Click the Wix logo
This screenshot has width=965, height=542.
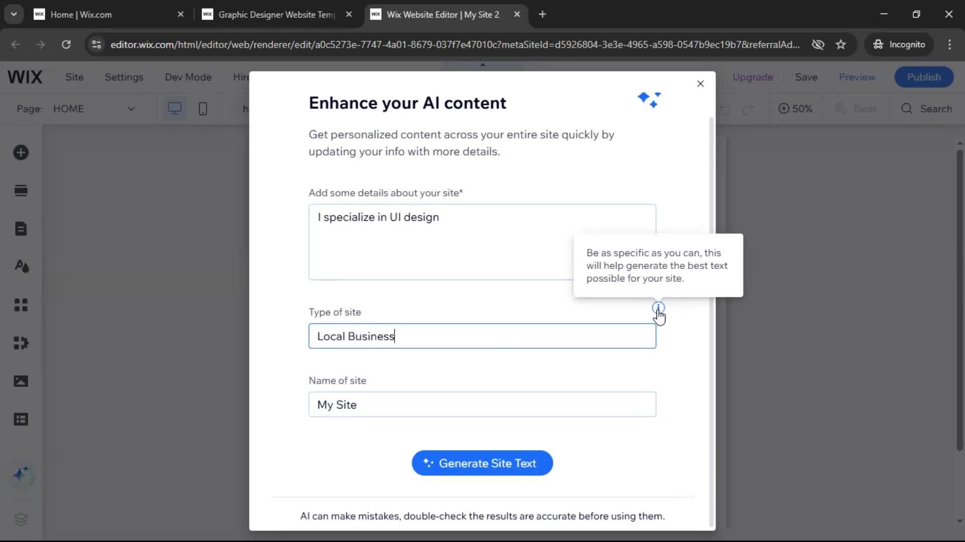(25, 77)
